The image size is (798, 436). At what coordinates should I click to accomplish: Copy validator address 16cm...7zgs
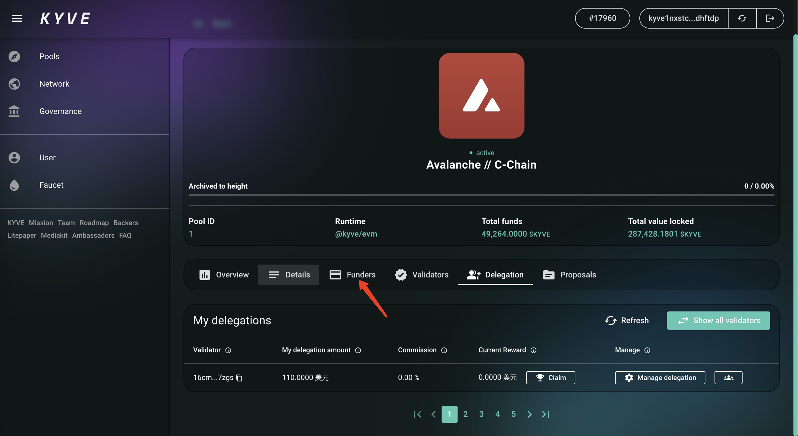tap(239, 378)
